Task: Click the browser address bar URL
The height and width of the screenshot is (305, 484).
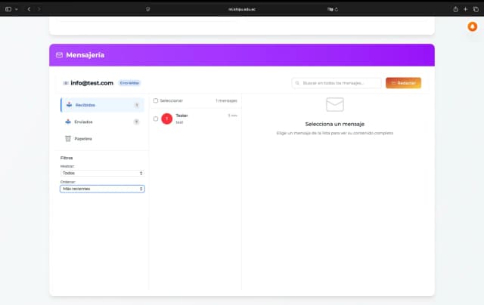Action: pyautogui.click(x=242, y=9)
